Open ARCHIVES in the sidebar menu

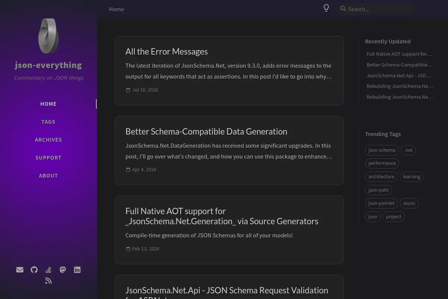click(x=49, y=140)
